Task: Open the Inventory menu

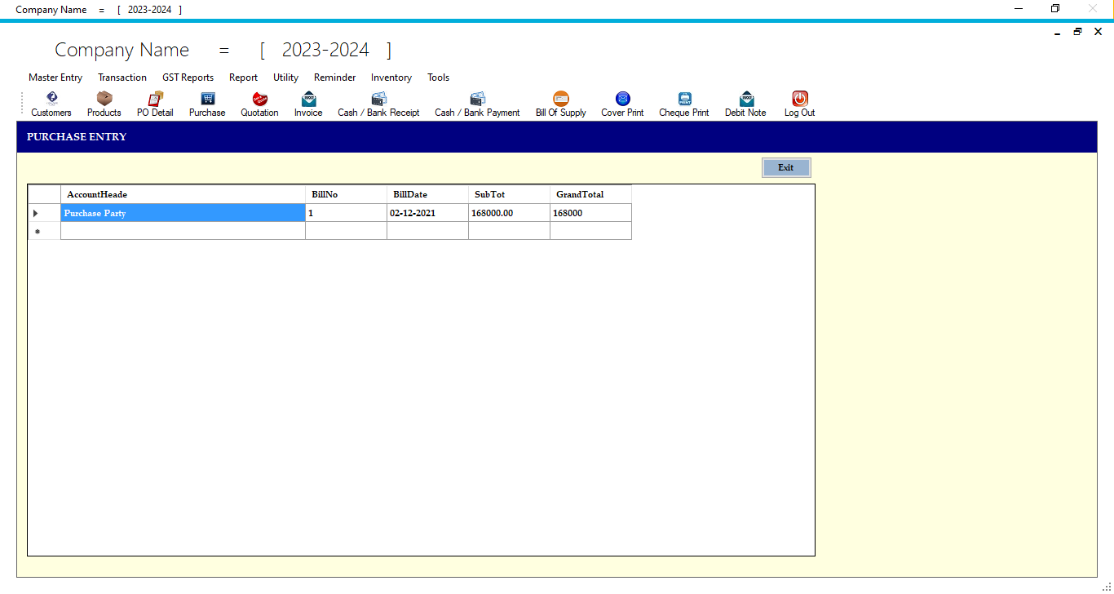Action: click(391, 78)
